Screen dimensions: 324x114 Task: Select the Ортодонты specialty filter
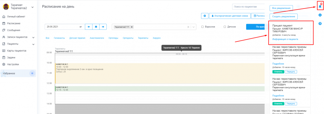[x=128, y=38]
